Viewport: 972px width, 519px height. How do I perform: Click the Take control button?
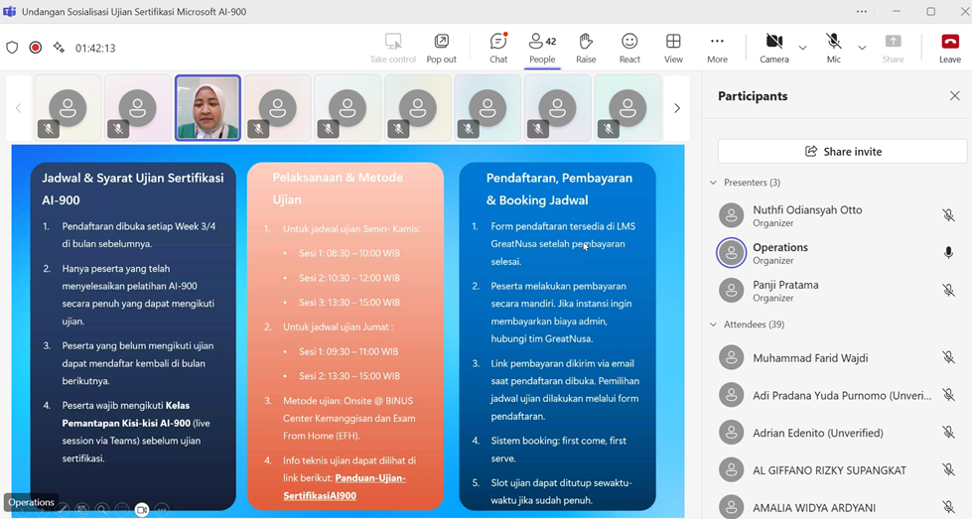393,49
